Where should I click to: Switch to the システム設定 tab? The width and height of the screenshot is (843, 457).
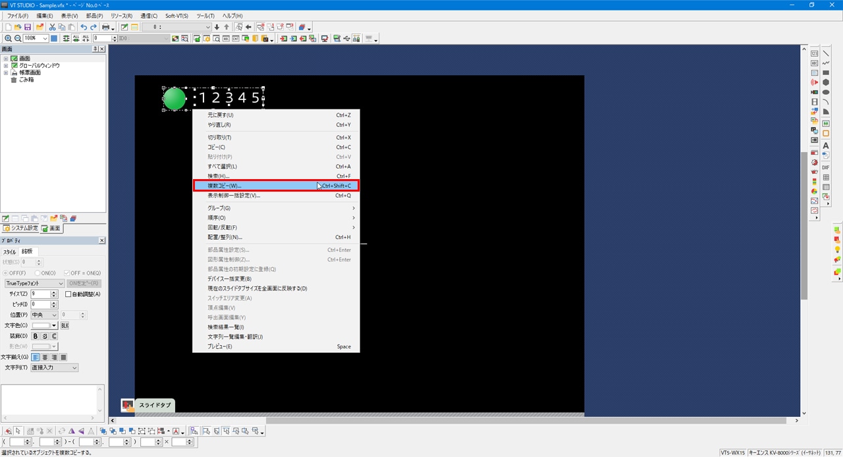(x=20, y=228)
